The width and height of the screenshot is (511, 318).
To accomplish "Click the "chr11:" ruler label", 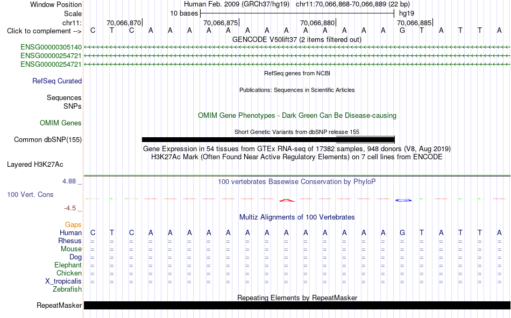I will click(72, 23).
